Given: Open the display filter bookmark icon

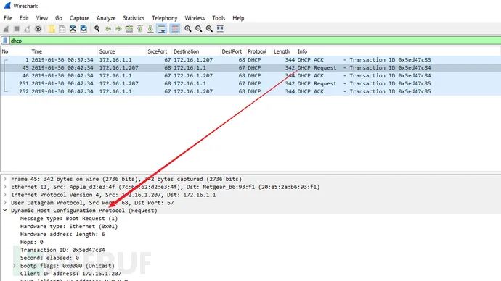Looking at the screenshot, I should pos(5,41).
